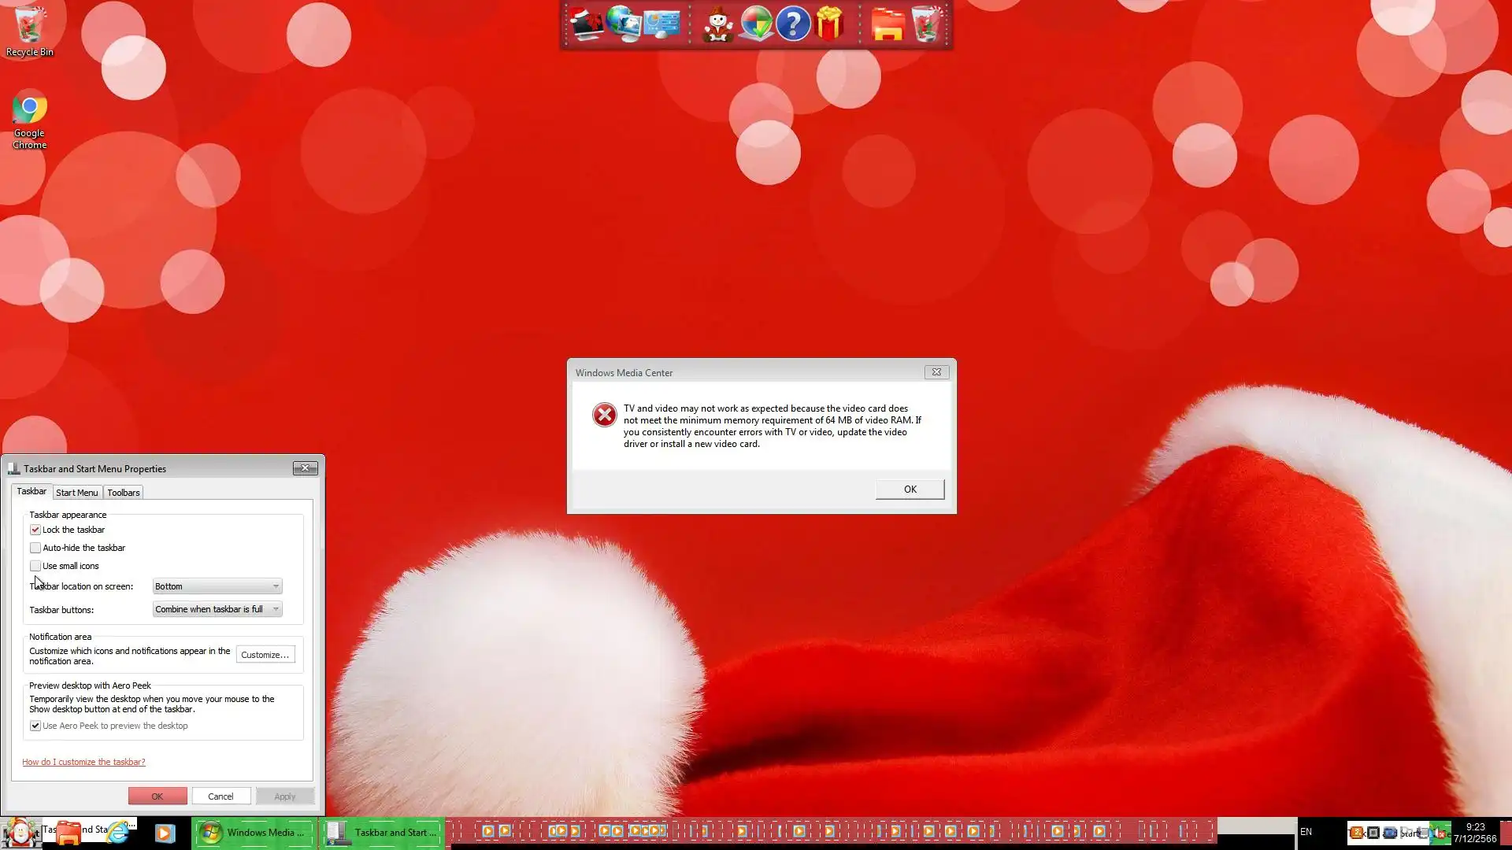Launch Internet Explorer from taskbar
Viewport: 1512px width, 850px height.
coord(118,833)
